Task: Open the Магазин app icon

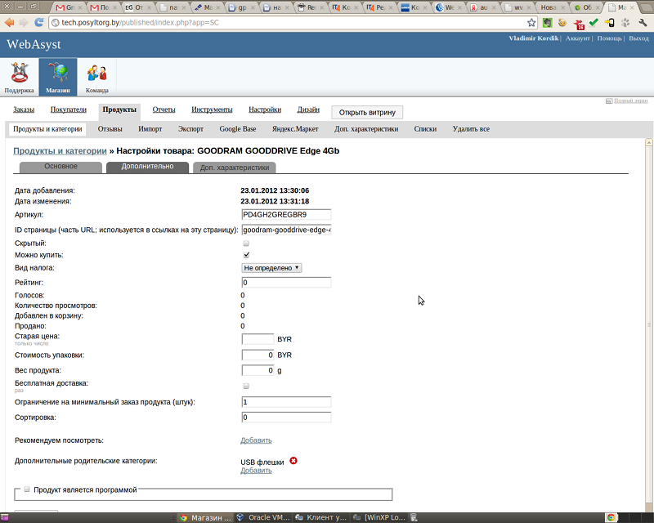Action: point(58,77)
